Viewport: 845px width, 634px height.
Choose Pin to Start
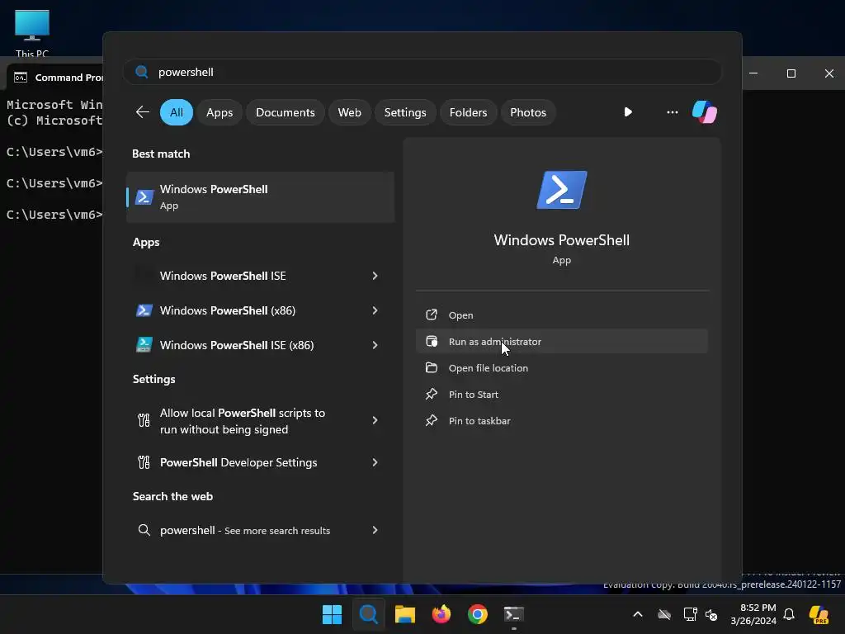point(561,394)
